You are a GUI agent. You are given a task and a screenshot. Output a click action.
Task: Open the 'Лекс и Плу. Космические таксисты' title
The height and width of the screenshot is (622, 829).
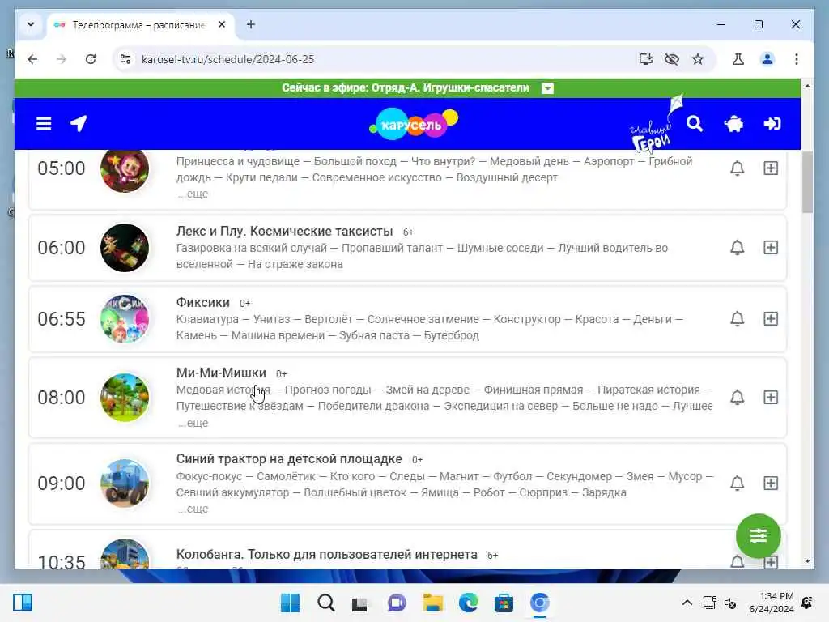pyautogui.click(x=284, y=231)
